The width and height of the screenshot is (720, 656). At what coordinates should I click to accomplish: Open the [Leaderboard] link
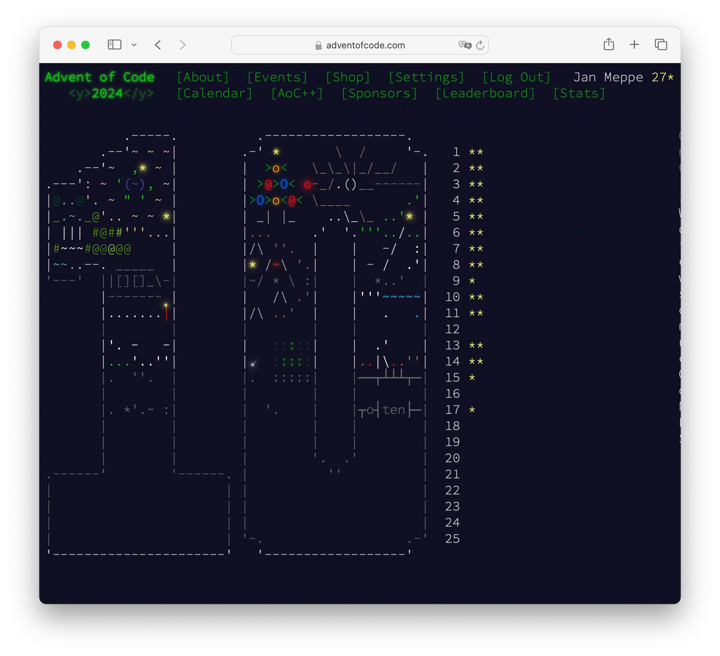click(x=485, y=94)
